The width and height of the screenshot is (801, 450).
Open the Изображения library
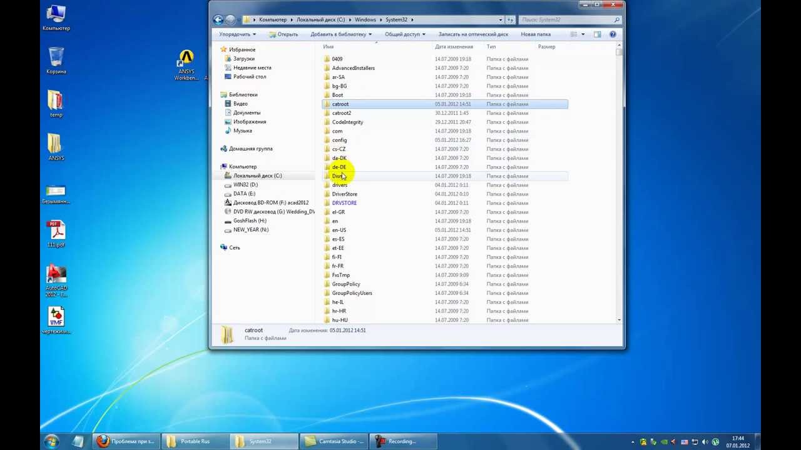[250, 122]
